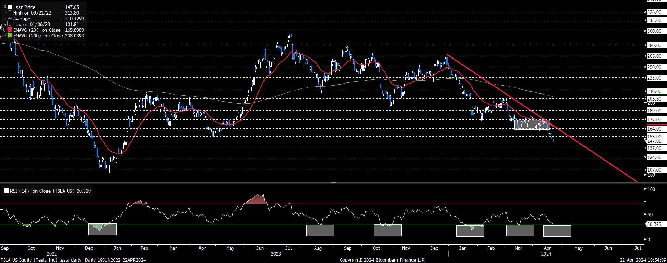This screenshot has width=667, height=263.
Task: Select the Average marker icon in legend
Action: tap(10, 19)
